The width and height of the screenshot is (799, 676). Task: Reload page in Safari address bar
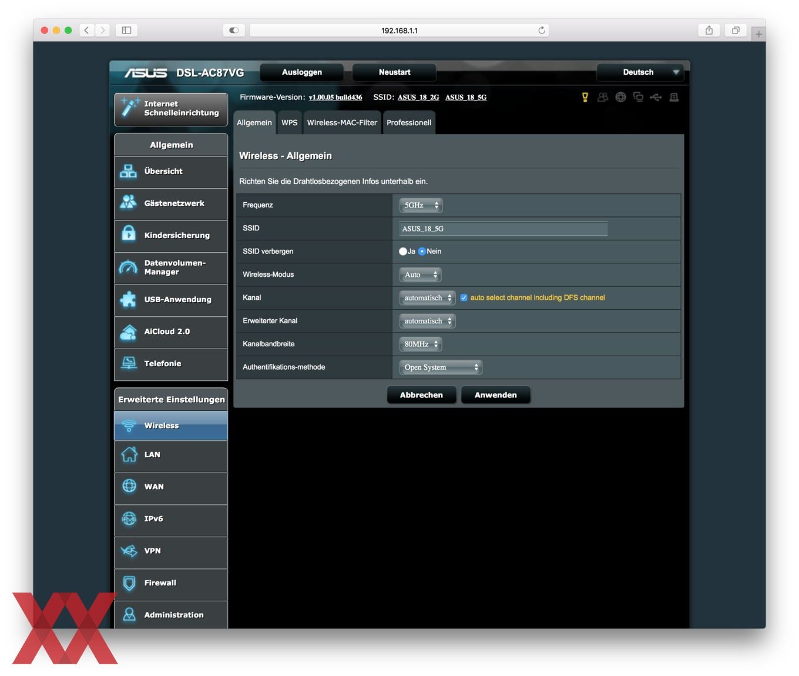(x=542, y=30)
